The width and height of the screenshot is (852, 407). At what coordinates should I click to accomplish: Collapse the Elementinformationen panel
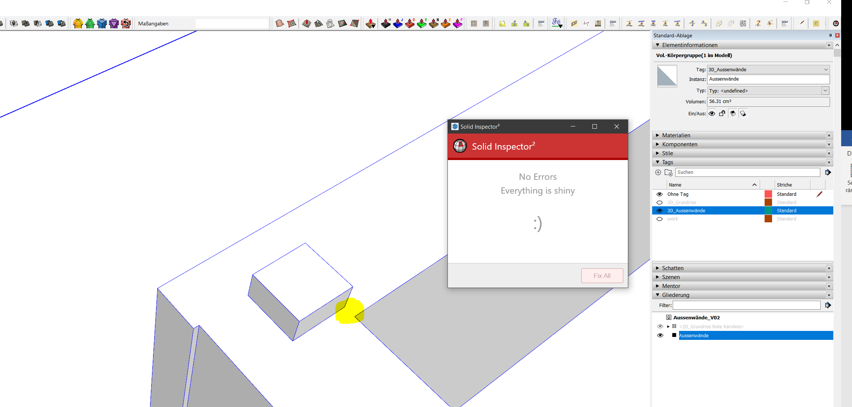pyautogui.click(x=657, y=45)
